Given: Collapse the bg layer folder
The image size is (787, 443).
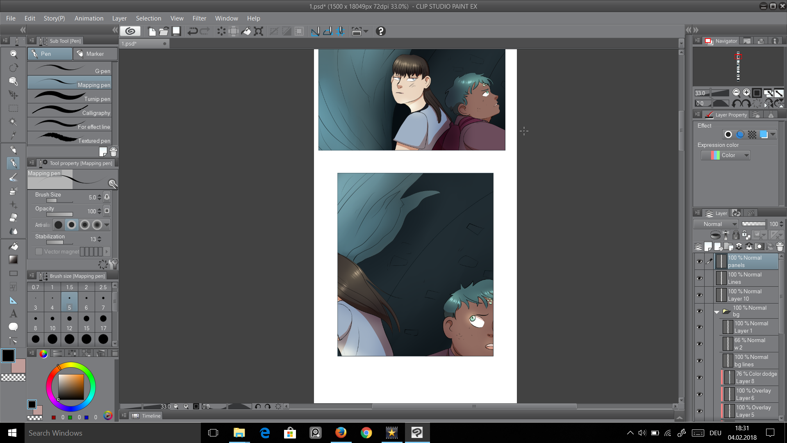Looking at the screenshot, I should [716, 312].
